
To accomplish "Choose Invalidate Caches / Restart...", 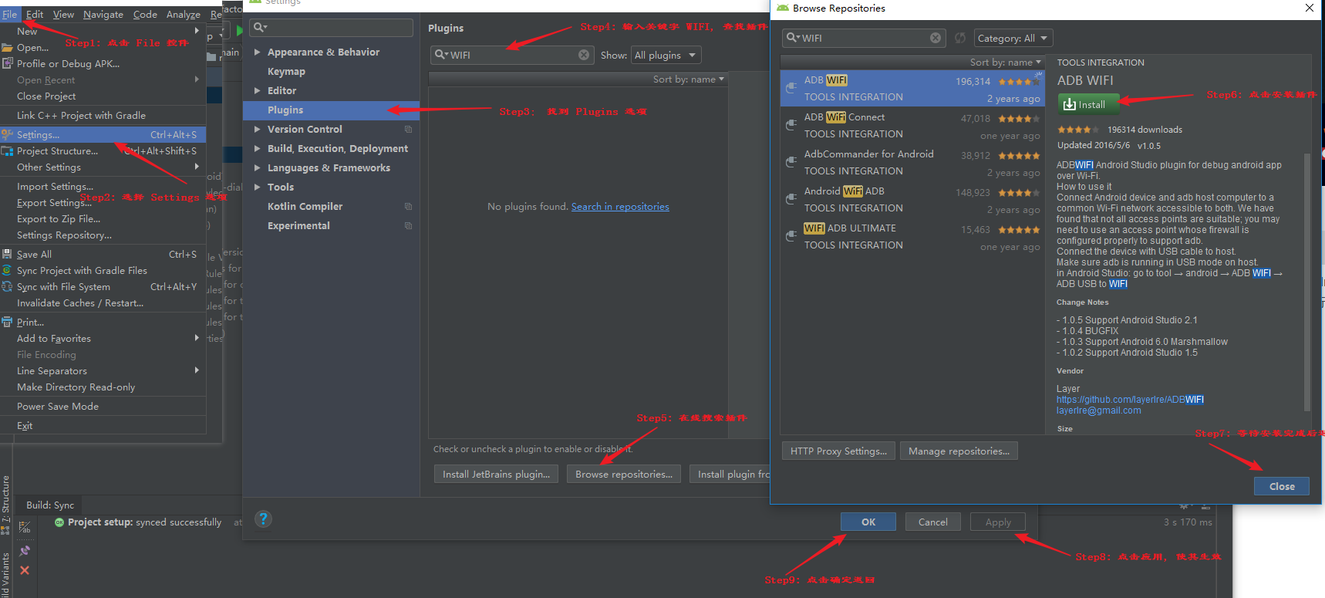I will [x=103, y=302].
